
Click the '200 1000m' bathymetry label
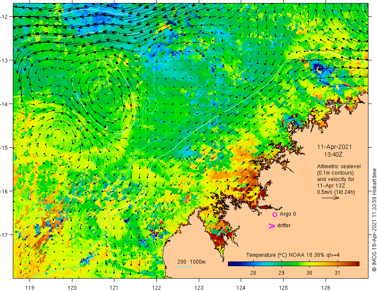(191, 262)
